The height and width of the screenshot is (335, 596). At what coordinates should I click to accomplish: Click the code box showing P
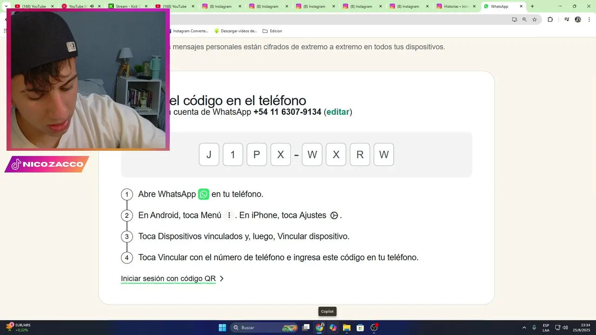[x=257, y=154]
